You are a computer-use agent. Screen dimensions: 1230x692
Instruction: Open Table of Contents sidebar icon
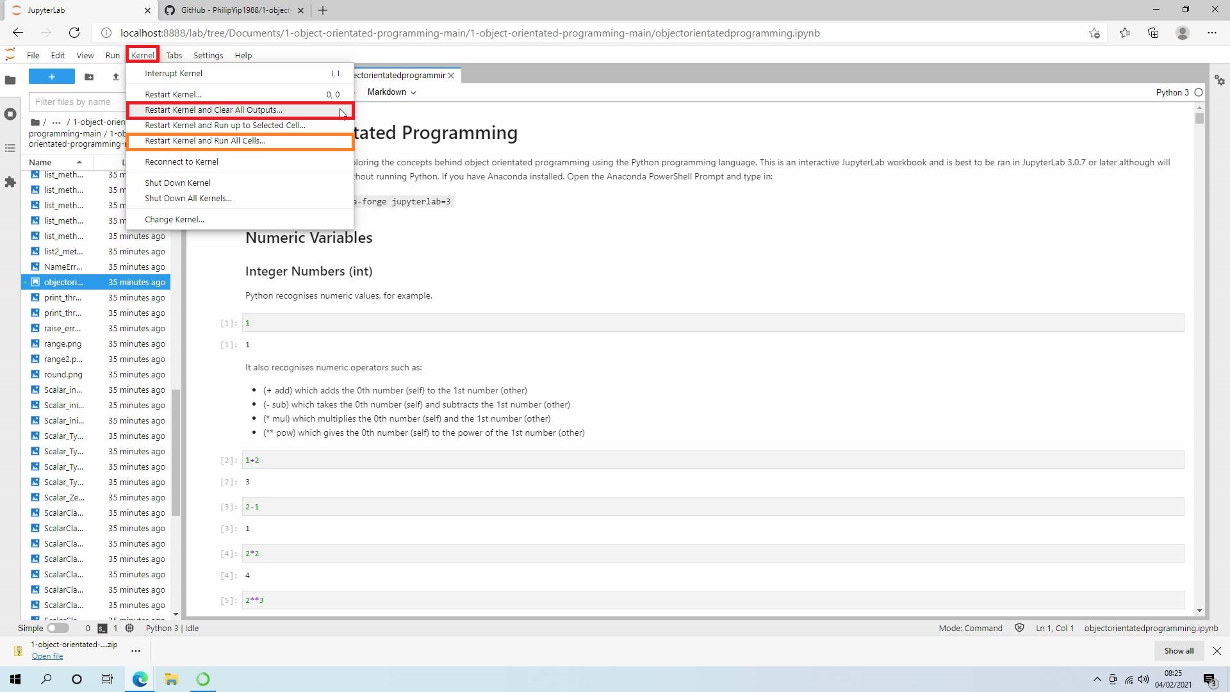tap(10, 148)
